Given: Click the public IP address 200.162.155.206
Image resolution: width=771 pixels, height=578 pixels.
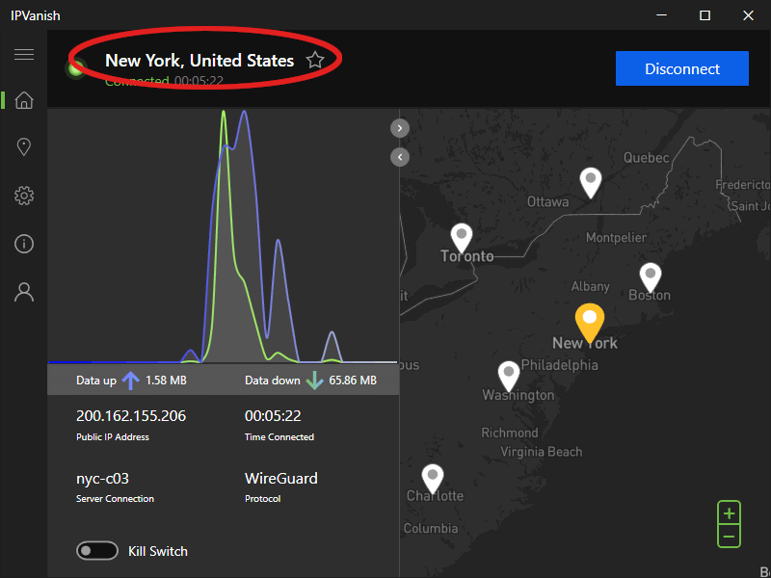Looking at the screenshot, I should coord(131,416).
